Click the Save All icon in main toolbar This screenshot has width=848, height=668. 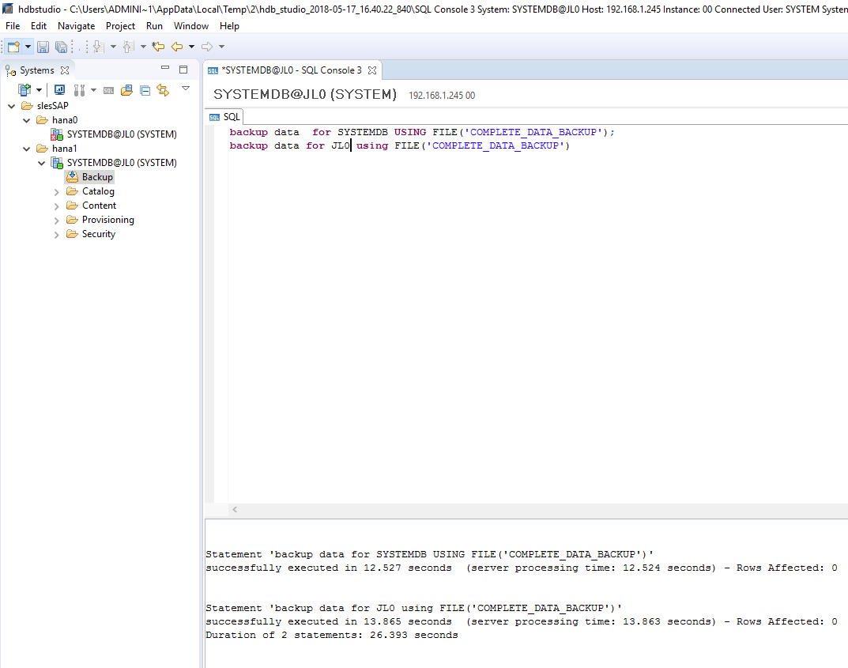(61, 47)
